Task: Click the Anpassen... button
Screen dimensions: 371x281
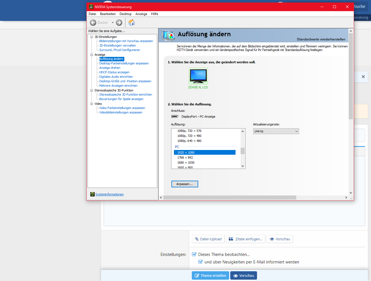Action: 185,184
